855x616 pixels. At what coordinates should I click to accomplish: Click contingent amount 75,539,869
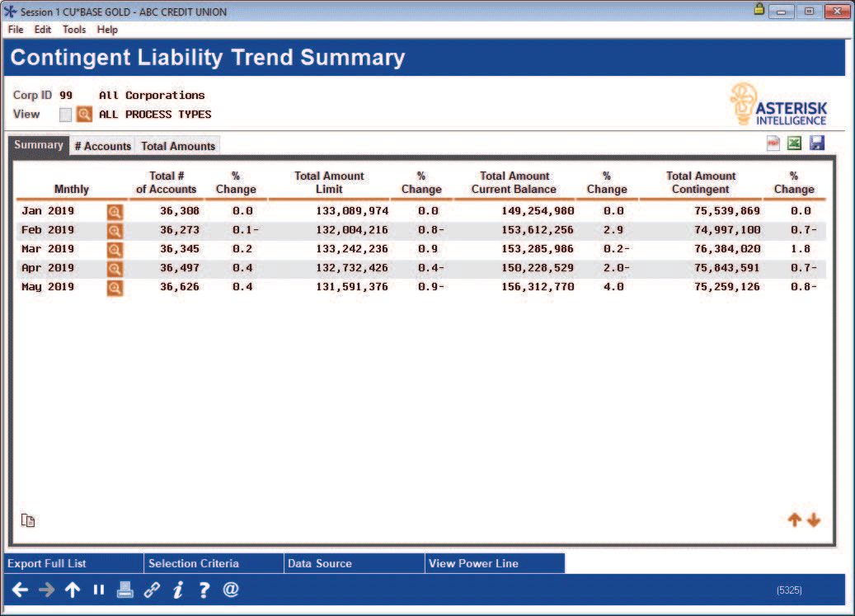click(727, 211)
